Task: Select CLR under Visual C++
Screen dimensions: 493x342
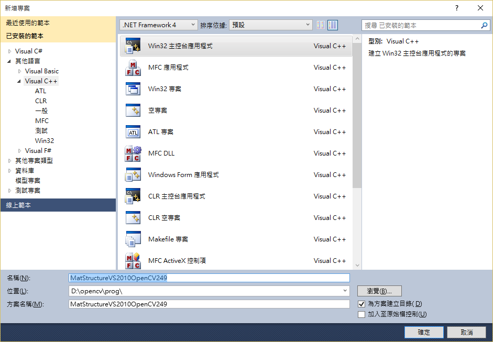Action: point(41,101)
